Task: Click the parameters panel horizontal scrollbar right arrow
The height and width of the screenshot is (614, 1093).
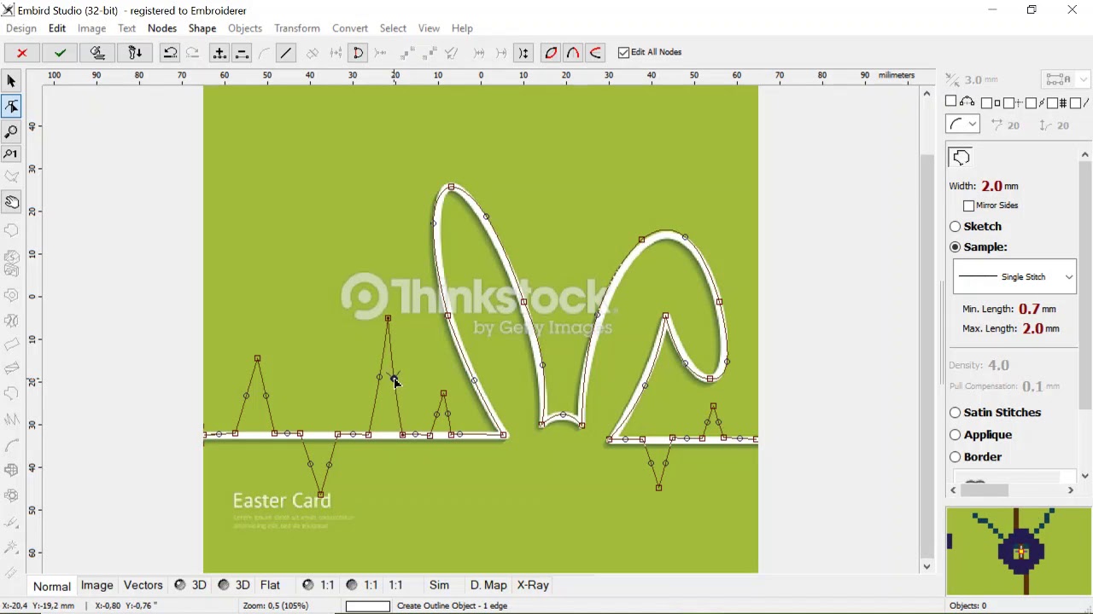Action: point(1070,490)
